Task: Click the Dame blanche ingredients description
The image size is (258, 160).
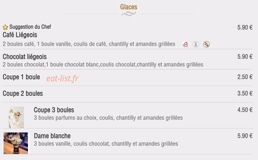Action: (x=106, y=144)
